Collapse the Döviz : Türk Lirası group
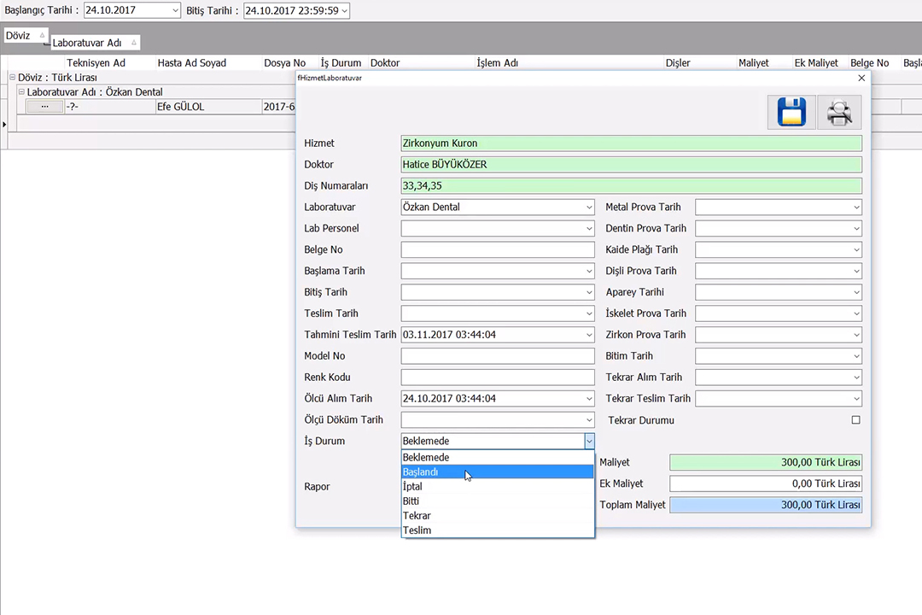The height and width of the screenshot is (615, 922). pos(12,77)
